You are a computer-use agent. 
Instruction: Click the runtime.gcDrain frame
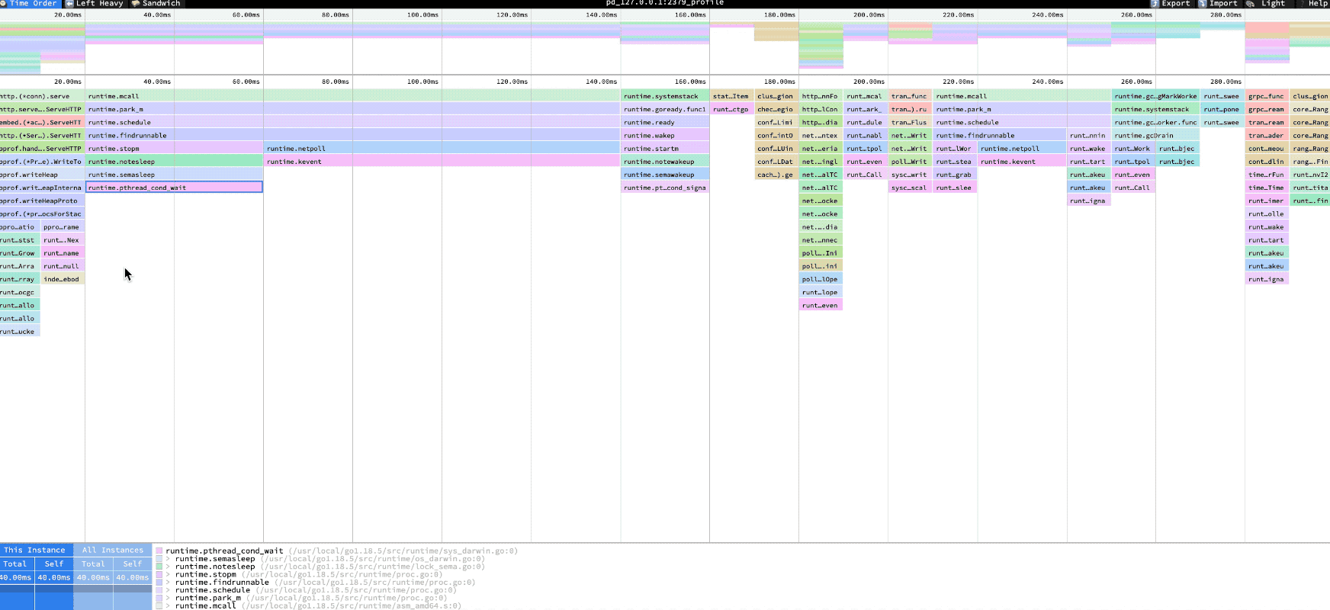pos(1155,136)
